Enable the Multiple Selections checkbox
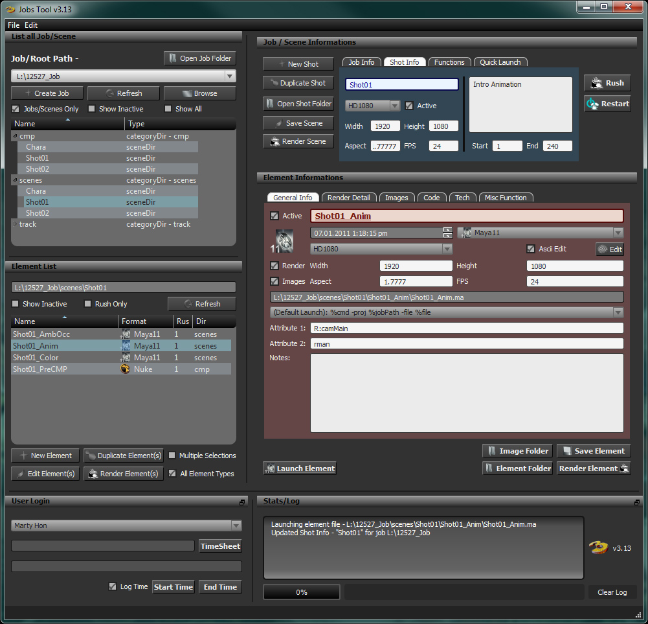Image resolution: width=648 pixels, height=624 pixels. [172, 456]
